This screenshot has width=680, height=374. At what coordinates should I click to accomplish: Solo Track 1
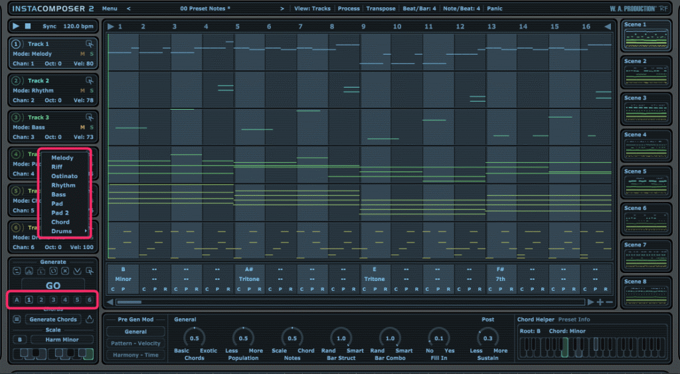[x=92, y=54]
